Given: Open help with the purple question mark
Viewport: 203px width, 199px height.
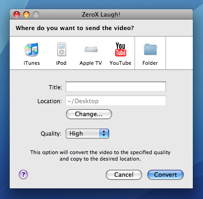Looking at the screenshot, I should coord(23,174).
